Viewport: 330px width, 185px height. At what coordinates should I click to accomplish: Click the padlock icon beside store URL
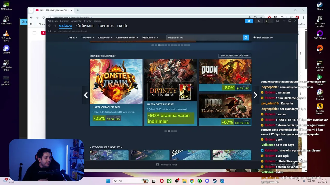click(55, 31)
